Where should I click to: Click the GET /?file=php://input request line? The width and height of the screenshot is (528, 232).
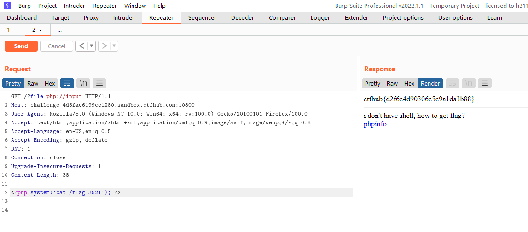point(61,96)
